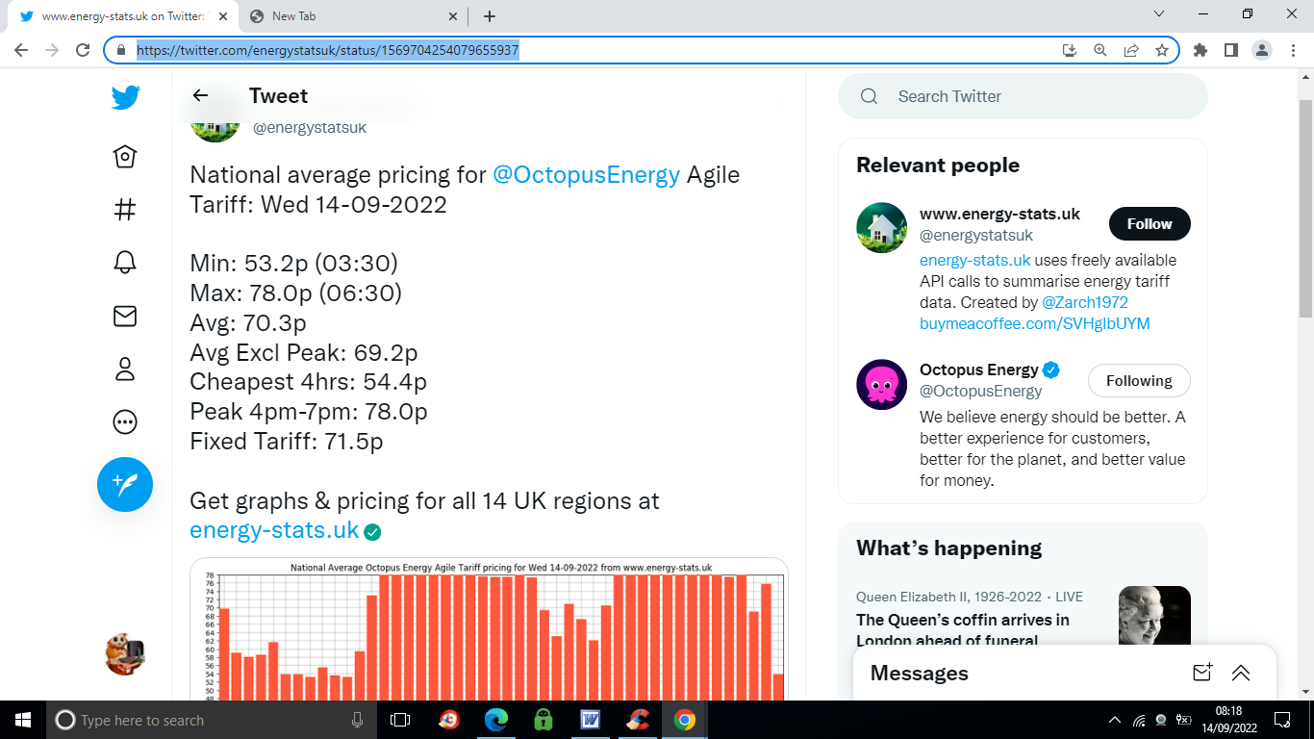
Task: Click www.energy-stats.uk avatar in Relevant people
Action: point(881,227)
